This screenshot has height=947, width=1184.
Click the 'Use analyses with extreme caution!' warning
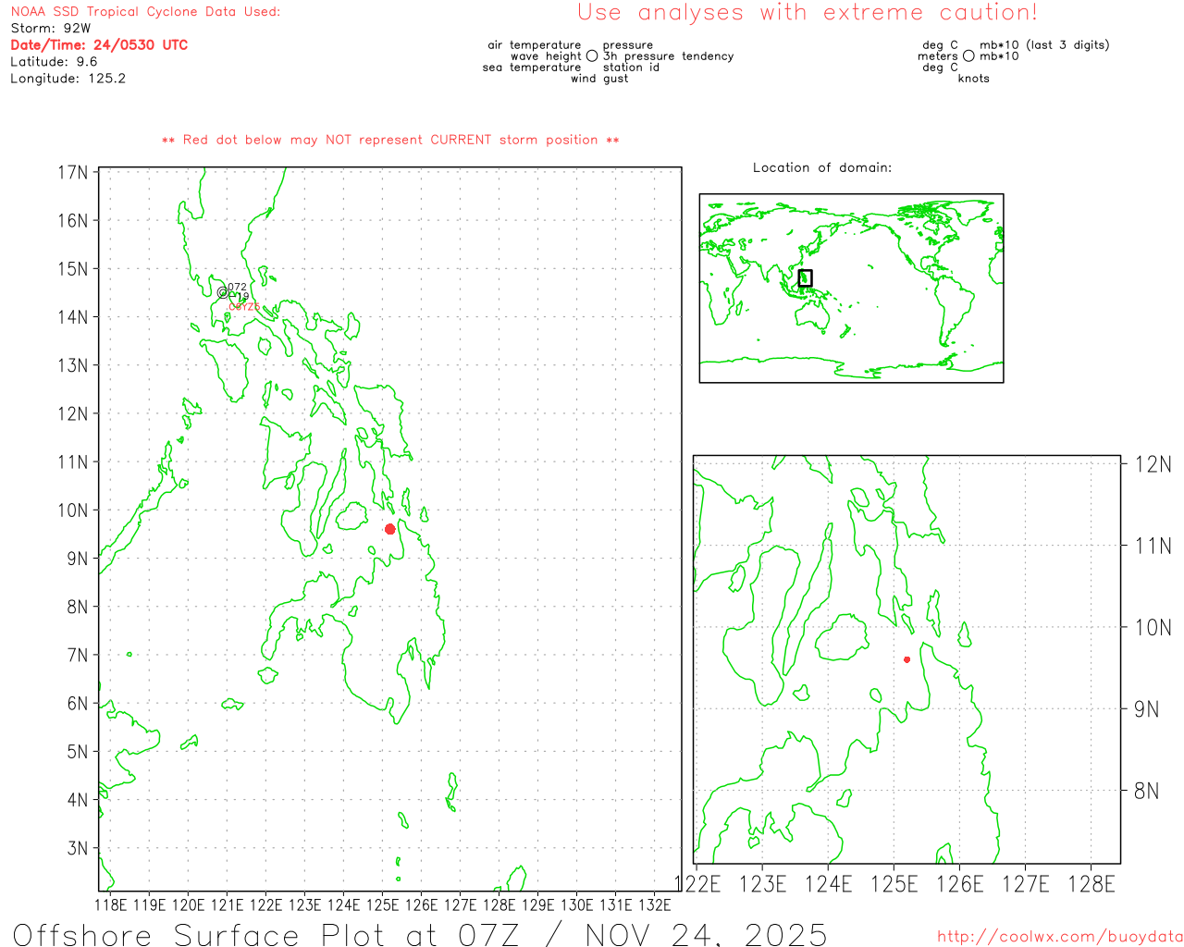808,13
